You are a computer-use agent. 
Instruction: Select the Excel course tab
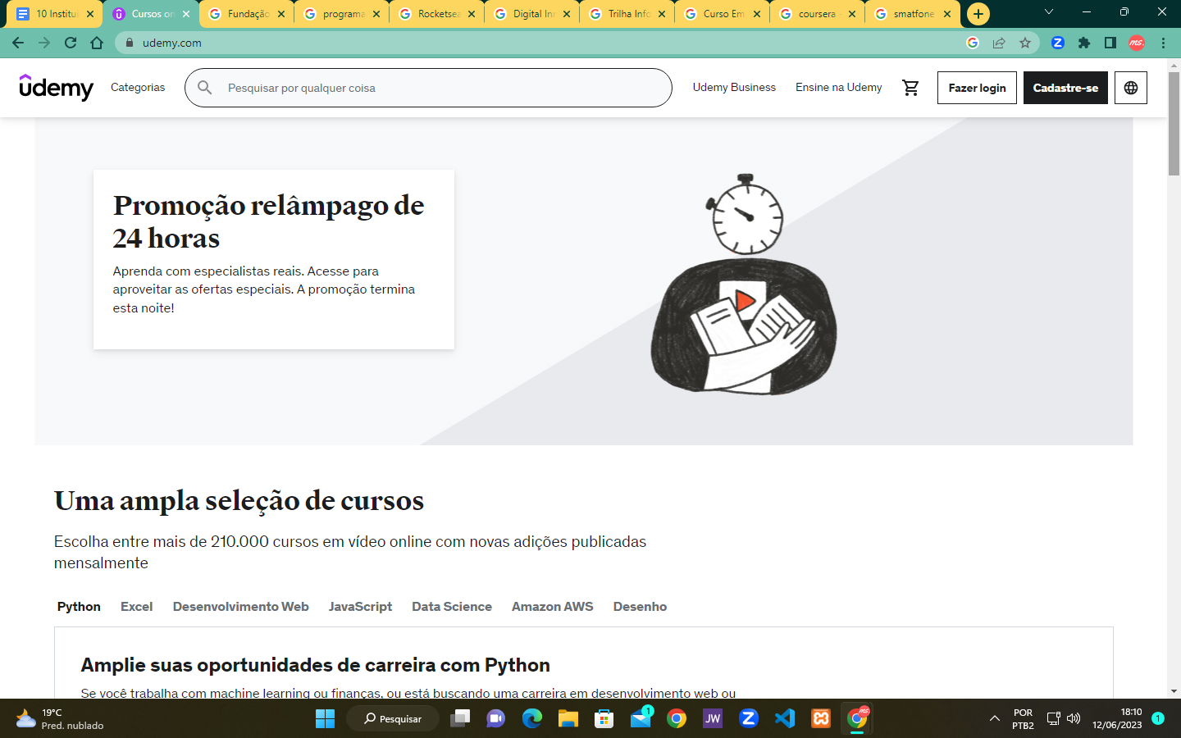[x=137, y=607]
